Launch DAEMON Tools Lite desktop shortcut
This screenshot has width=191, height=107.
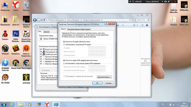(5, 65)
